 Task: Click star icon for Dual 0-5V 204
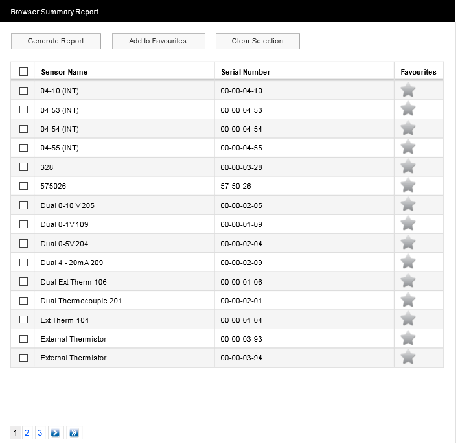408,243
